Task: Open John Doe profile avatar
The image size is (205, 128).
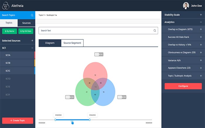Action: [x=186, y=5]
